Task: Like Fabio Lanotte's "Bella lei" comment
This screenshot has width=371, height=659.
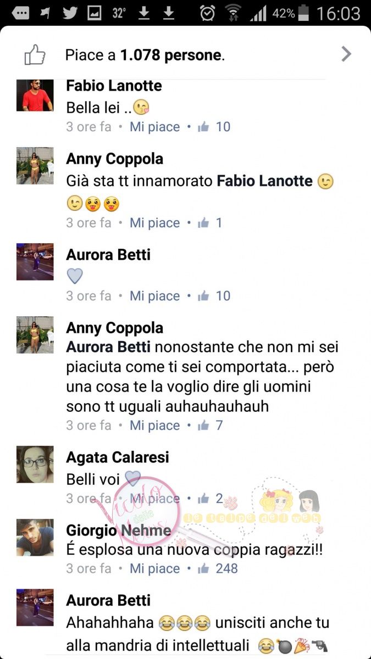Action: pos(154,127)
